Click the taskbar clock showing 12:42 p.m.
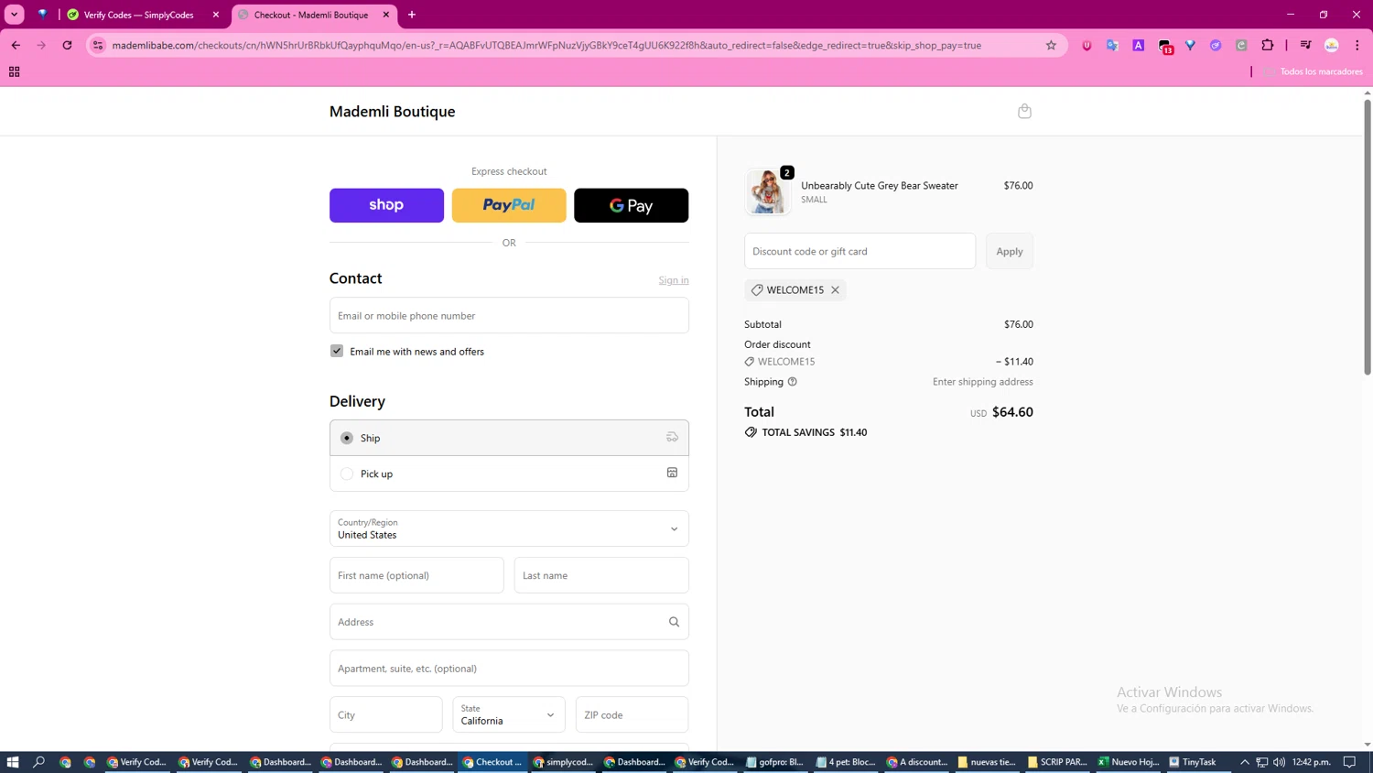The width and height of the screenshot is (1373, 773). (1311, 762)
